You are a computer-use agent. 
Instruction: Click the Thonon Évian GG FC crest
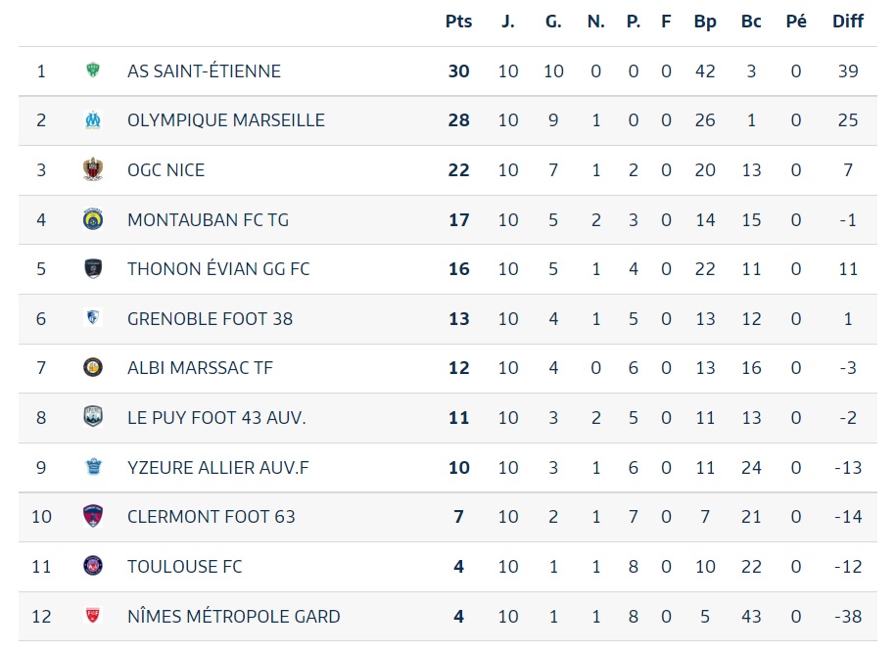point(93,268)
